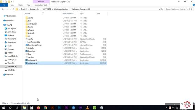195x110 pixels.
Task: Open Windows Start menu
Action: tap(3, 108)
